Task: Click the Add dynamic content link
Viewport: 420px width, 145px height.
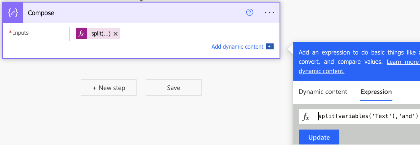Action: pyautogui.click(x=237, y=47)
